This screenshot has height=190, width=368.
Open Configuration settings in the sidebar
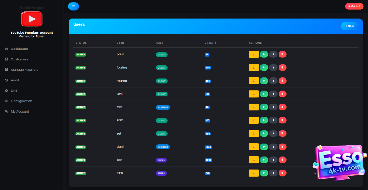coord(22,101)
